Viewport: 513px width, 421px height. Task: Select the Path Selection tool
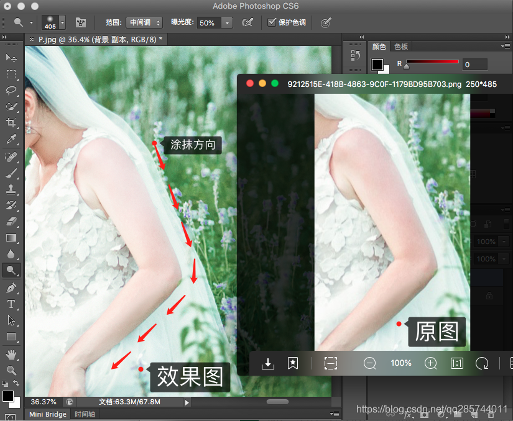(11, 320)
